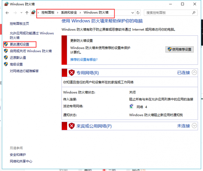Open 高级设置 link

pyautogui.click(x=16, y=64)
